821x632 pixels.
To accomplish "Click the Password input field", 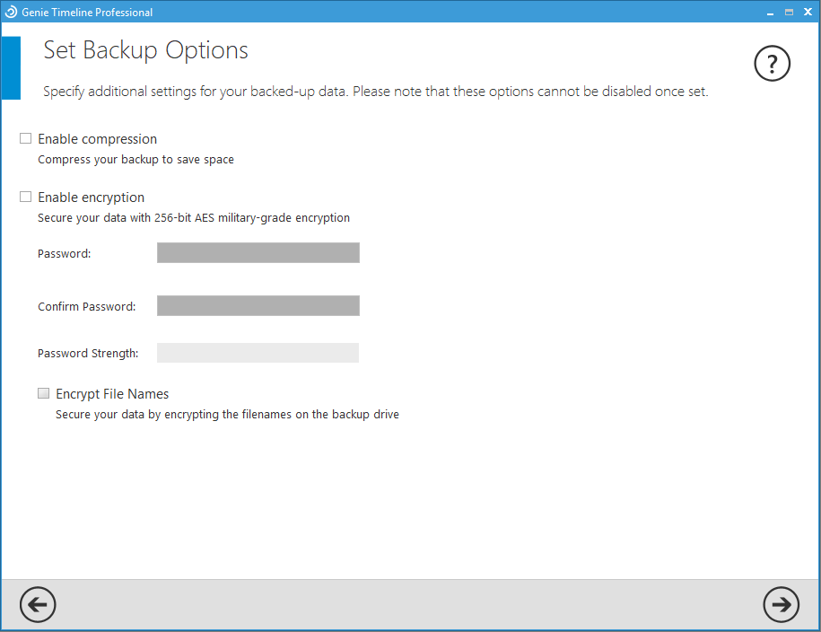I will tap(258, 252).
